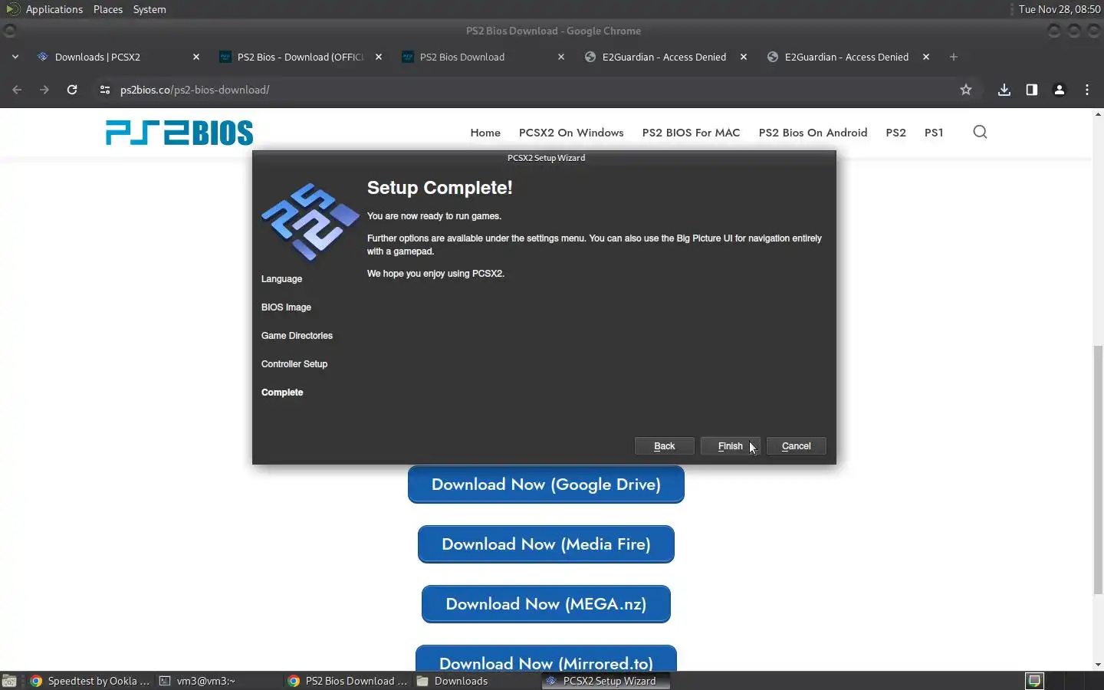Open the search icon on PS2BIOS site header
This screenshot has height=690, width=1104.
[980, 132]
